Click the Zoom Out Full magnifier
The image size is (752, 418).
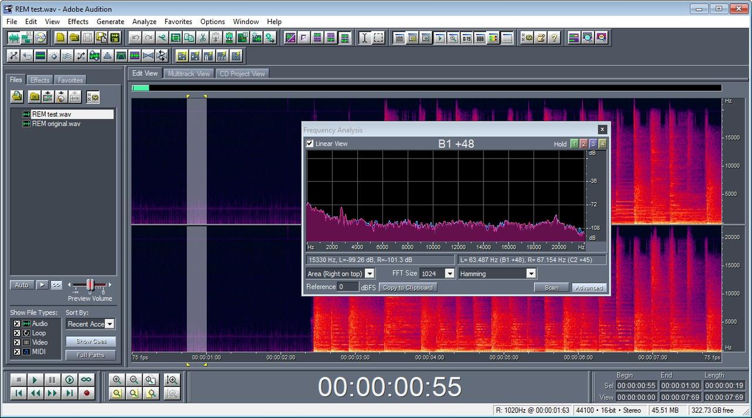151,380
